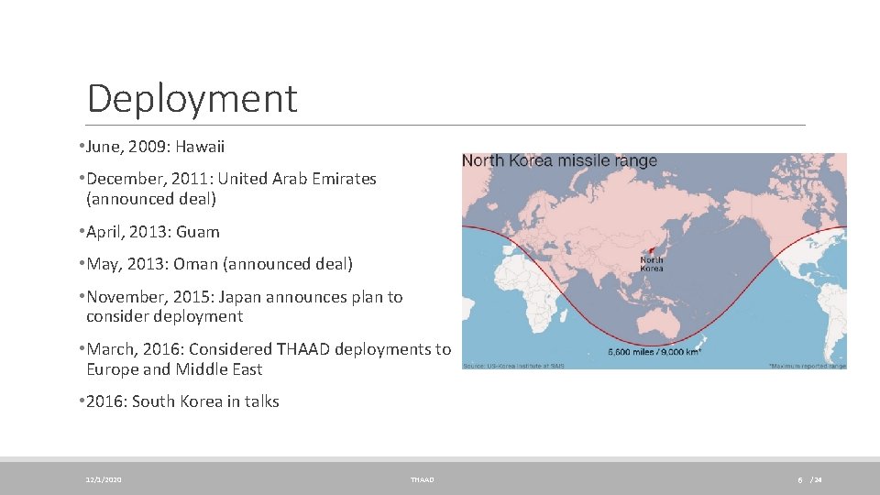This screenshot has height=495, width=880.
Task: Click the 'North Korea' label on the map
Action: point(652,264)
